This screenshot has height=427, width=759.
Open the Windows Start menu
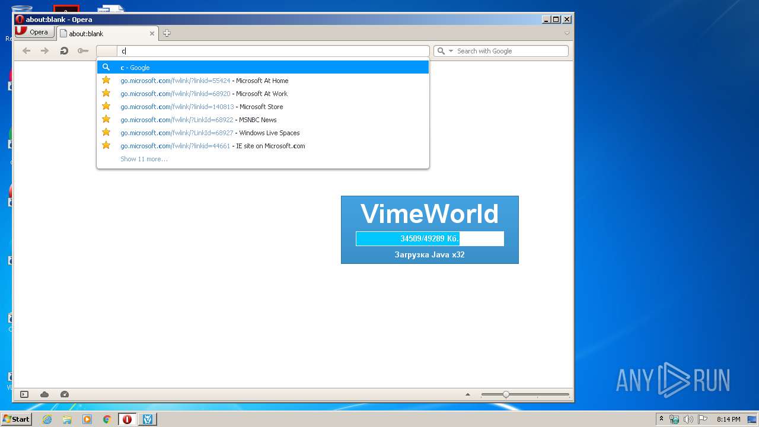(16, 419)
